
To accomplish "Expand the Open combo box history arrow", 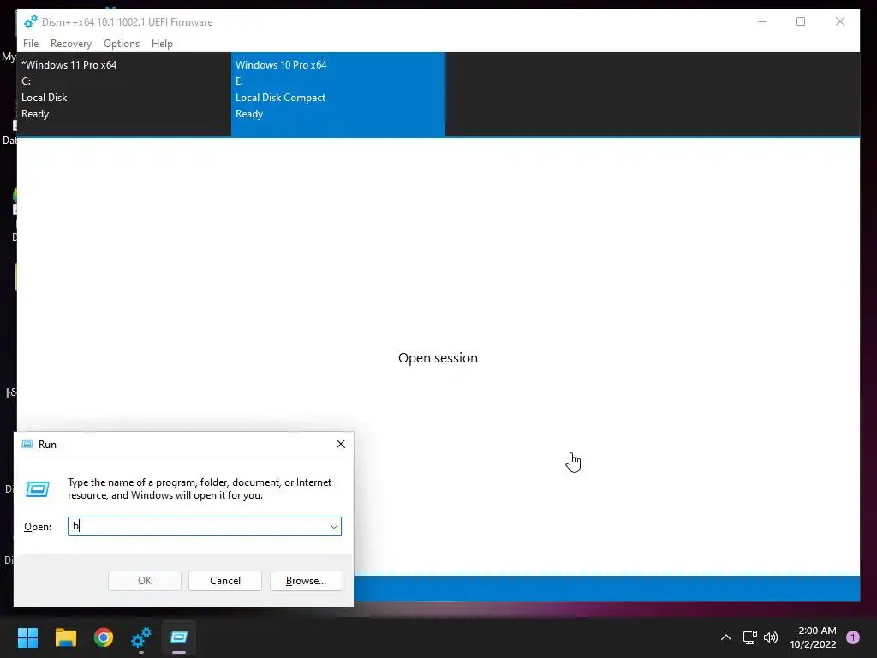I will coord(334,527).
